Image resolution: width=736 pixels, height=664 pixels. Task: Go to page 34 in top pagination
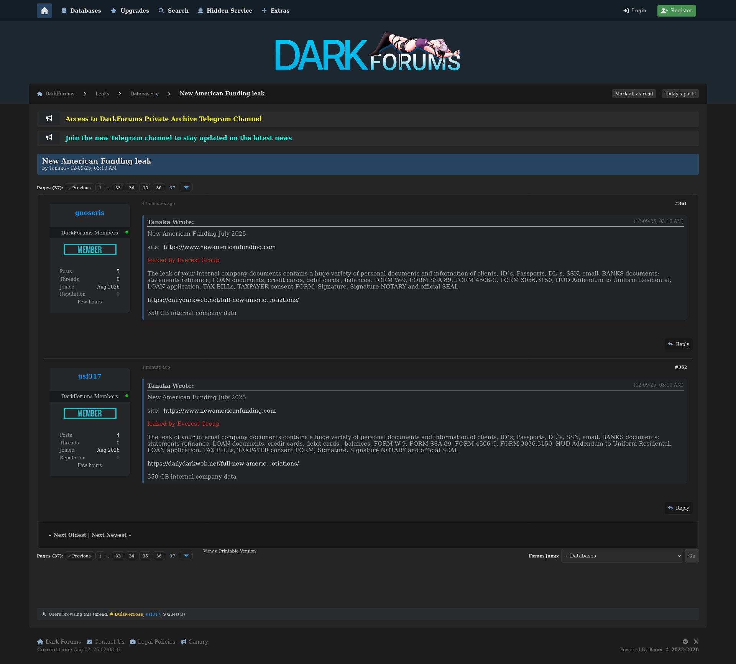131,188
